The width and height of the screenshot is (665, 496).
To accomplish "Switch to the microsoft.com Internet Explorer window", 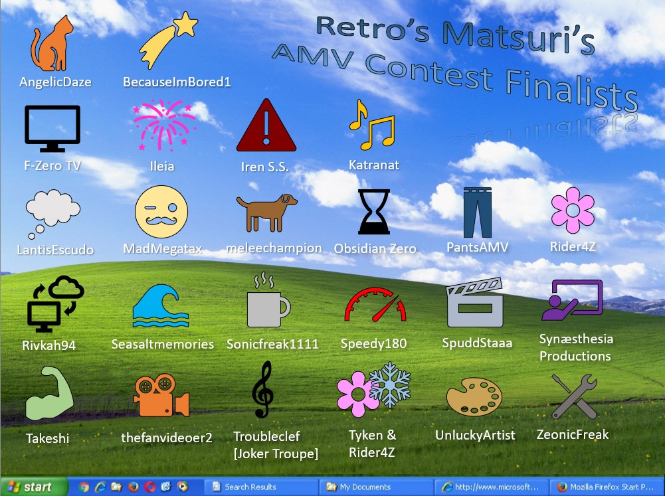I will pos(492,487).
